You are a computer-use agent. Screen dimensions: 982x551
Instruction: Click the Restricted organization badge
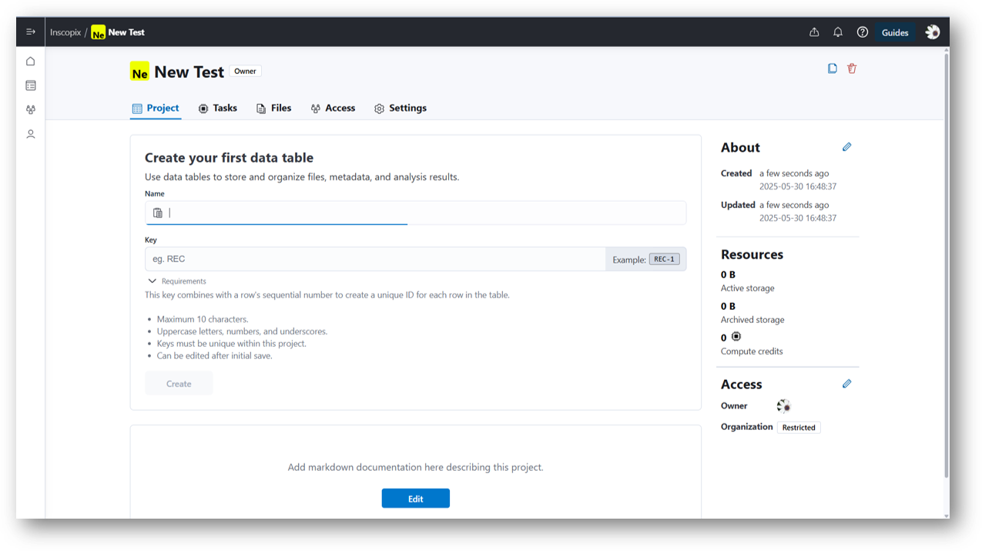click(799, 427)
